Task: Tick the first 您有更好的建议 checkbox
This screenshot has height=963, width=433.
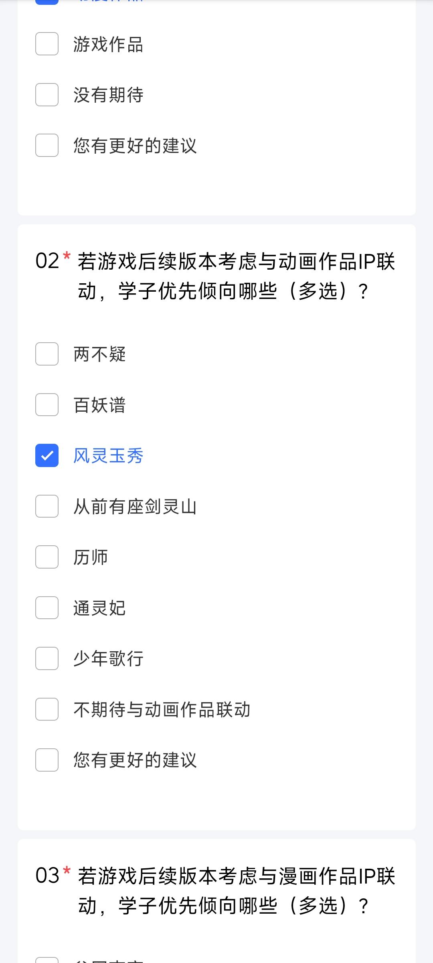Action: (47, 145)
